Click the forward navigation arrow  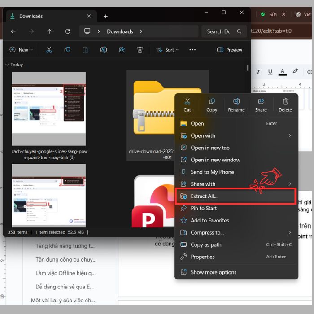pyautogui.click(x=31, y=31)
